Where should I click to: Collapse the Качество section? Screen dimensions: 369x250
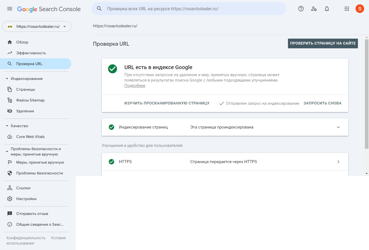7,126
